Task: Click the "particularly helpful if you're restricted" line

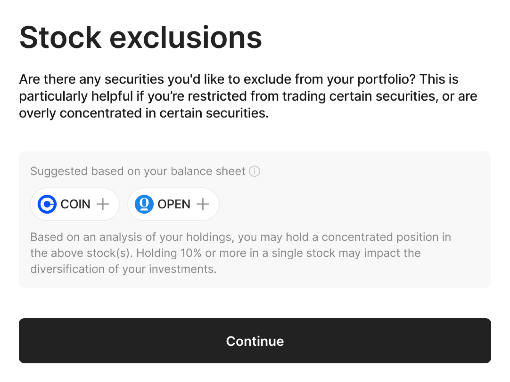Action: click(248, 96)
